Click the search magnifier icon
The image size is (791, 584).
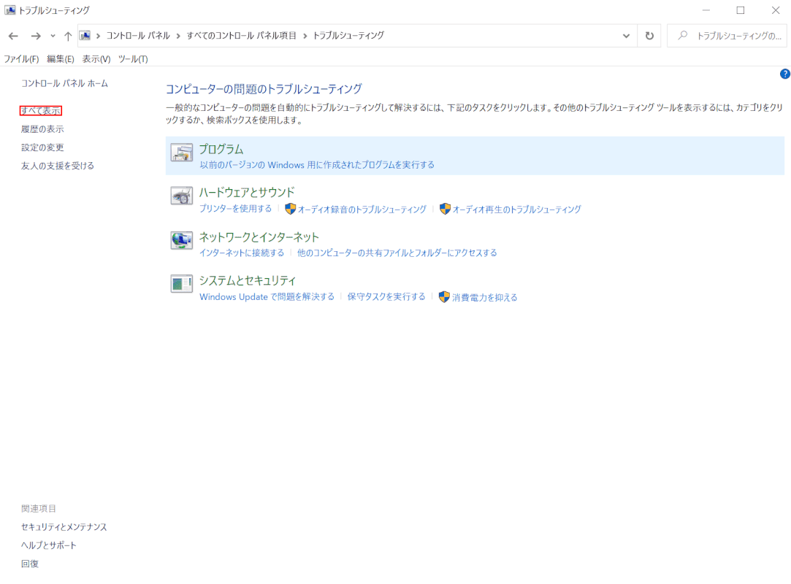click(683, 35)
